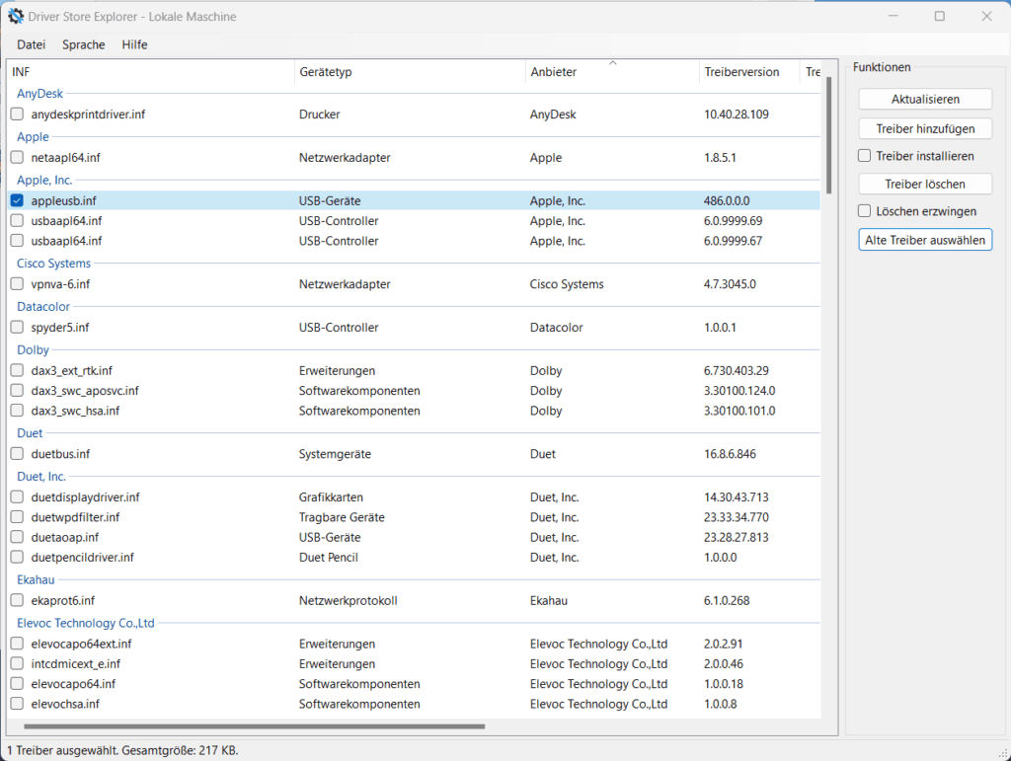
Task: Check the anydeskprintdriver.inf checkbox
Action: tap(18, 114)
